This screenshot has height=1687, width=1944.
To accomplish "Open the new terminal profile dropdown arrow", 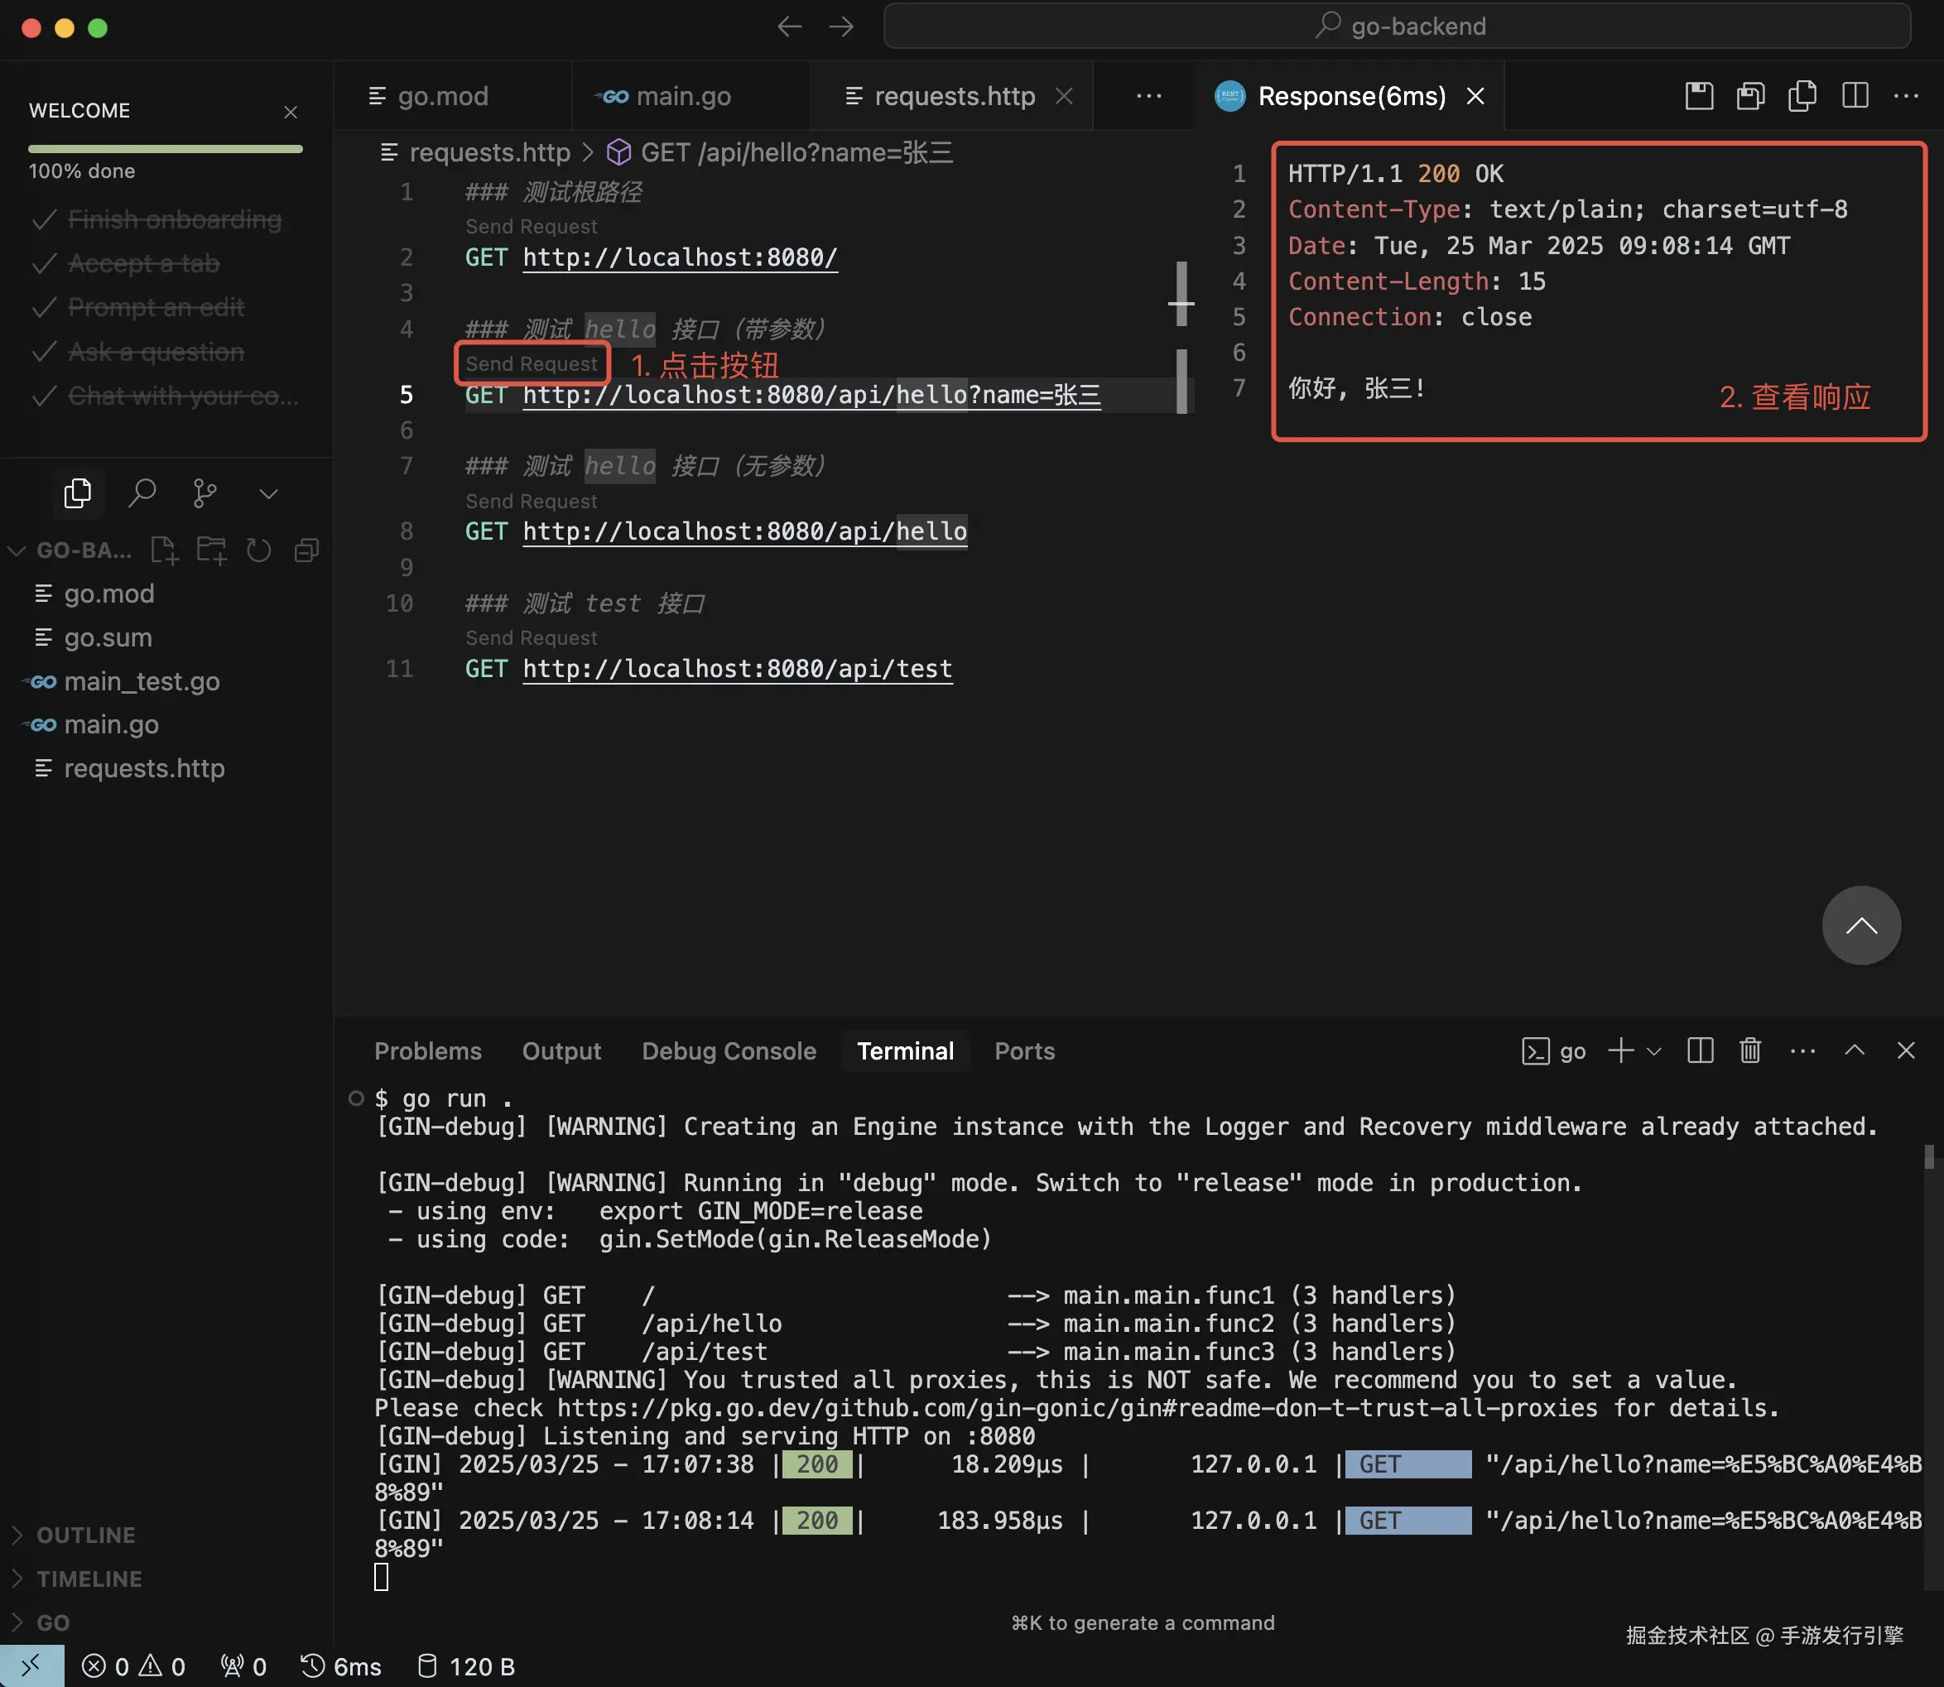I will coord(1654,1050).
